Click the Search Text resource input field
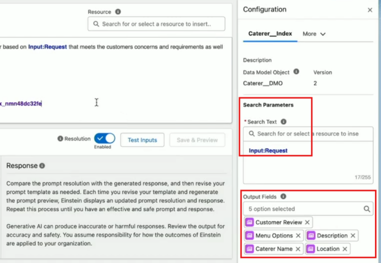Screen dimensions: 381x263 coord(308,134)
